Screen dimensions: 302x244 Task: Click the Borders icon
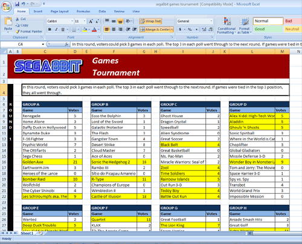74,30
